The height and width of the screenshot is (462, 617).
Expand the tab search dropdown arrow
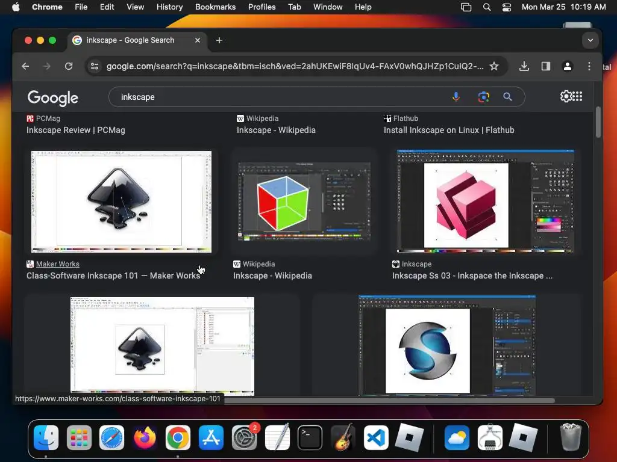590,40
